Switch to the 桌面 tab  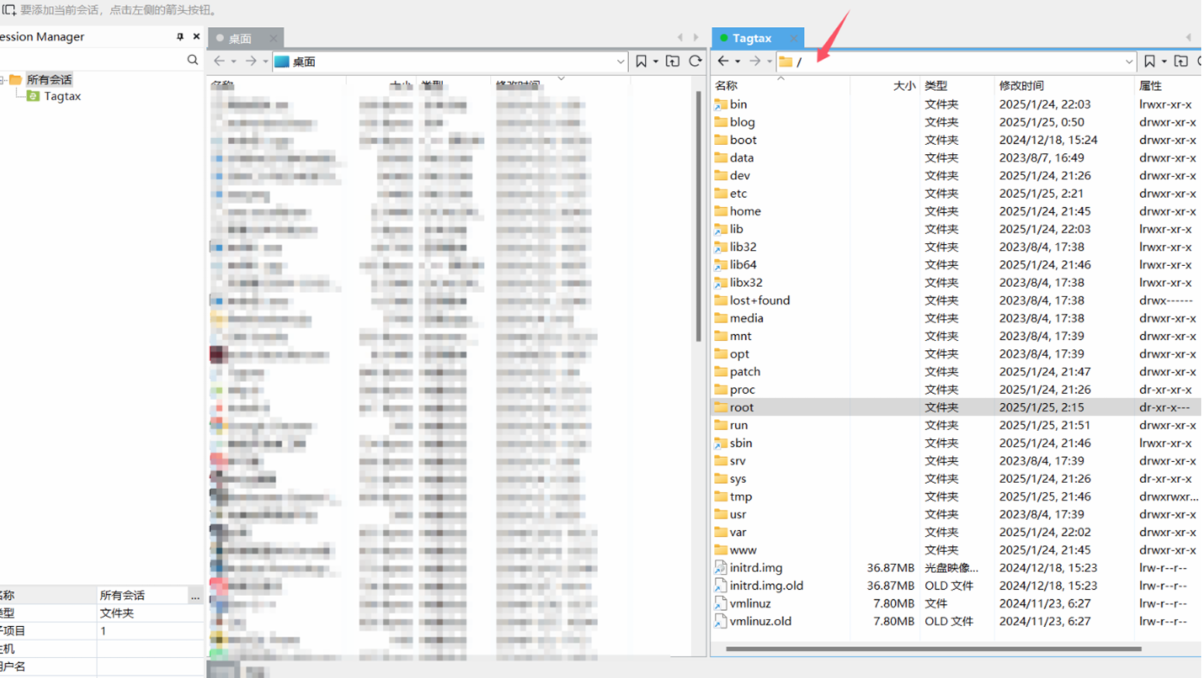pos(240,38)
